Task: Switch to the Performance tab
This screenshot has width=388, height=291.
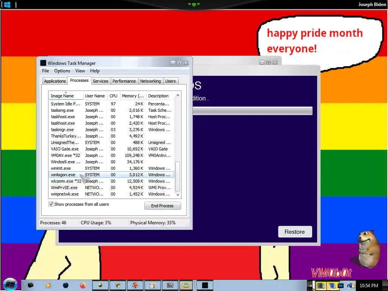Action: 124,81
